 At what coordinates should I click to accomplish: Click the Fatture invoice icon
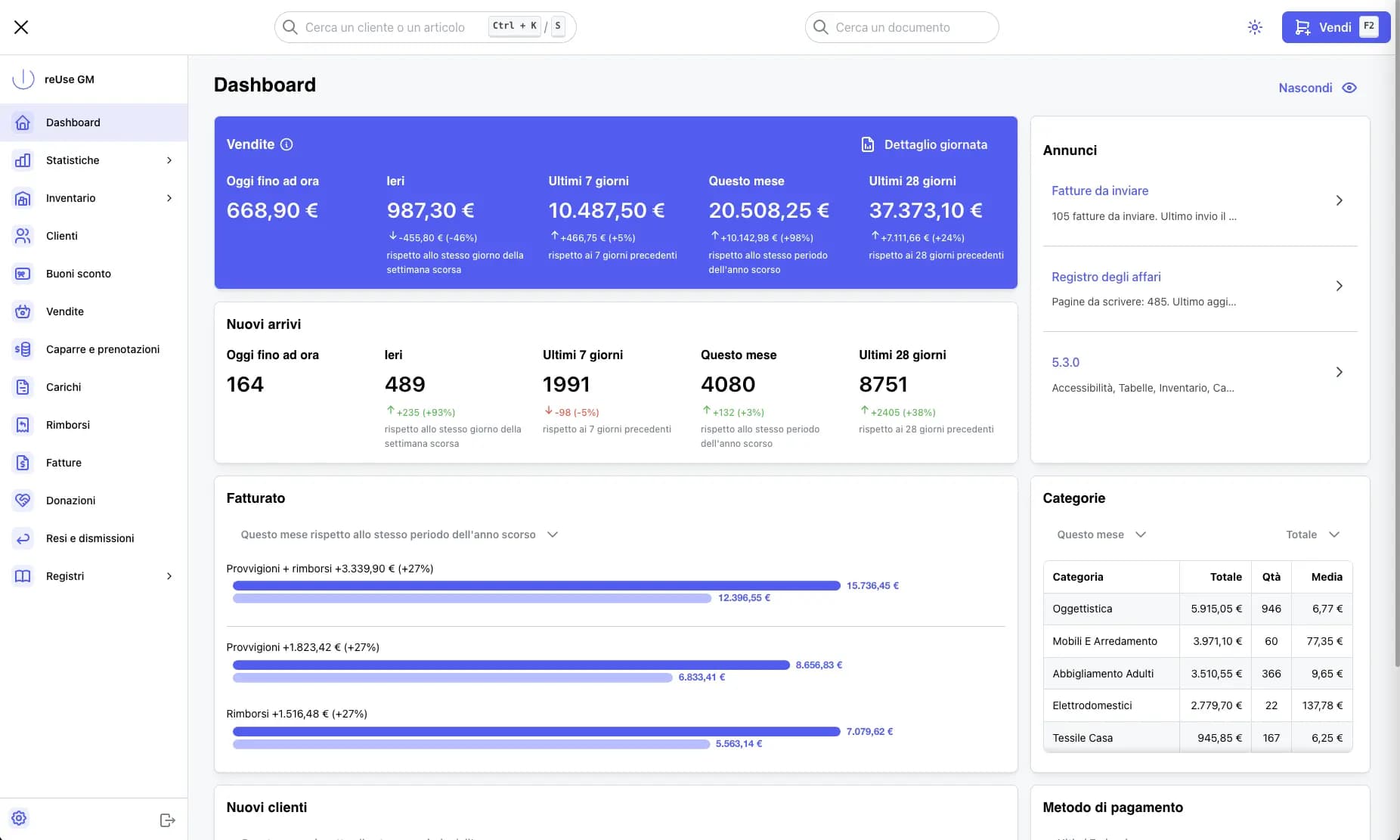coord(23,463)
